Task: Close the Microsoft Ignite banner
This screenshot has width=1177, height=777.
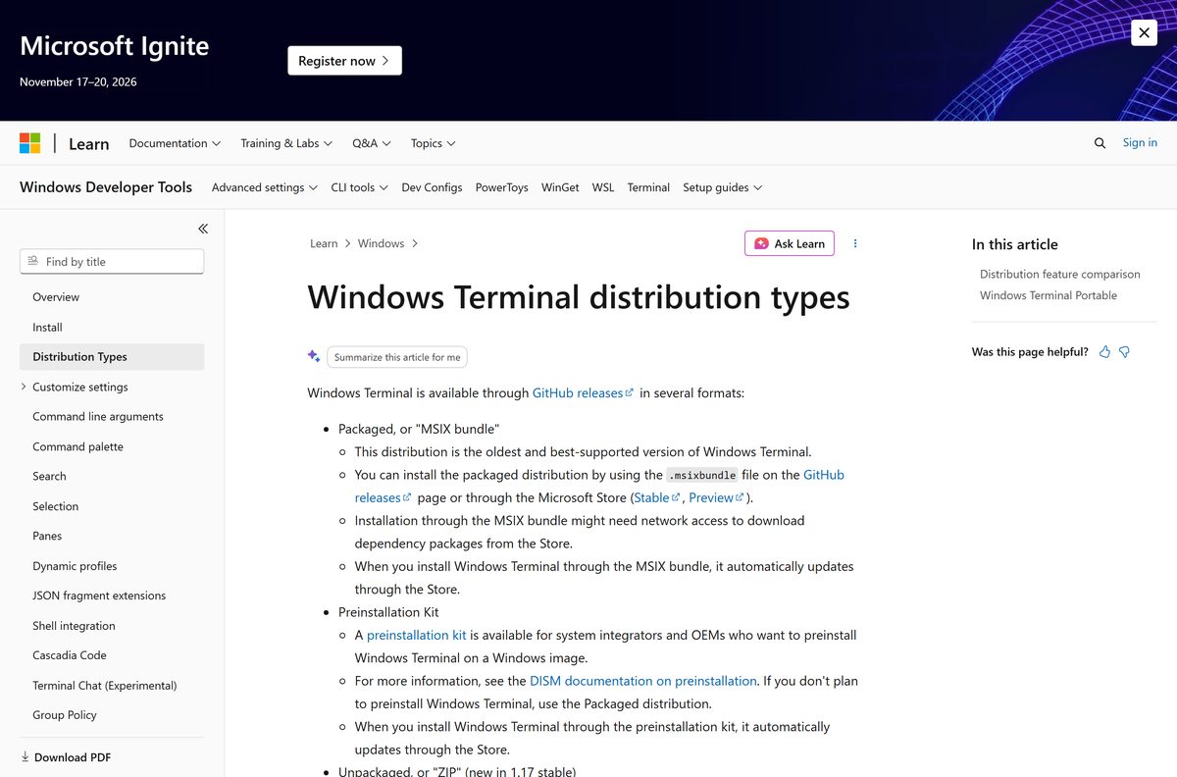Action: point(1144,32)
